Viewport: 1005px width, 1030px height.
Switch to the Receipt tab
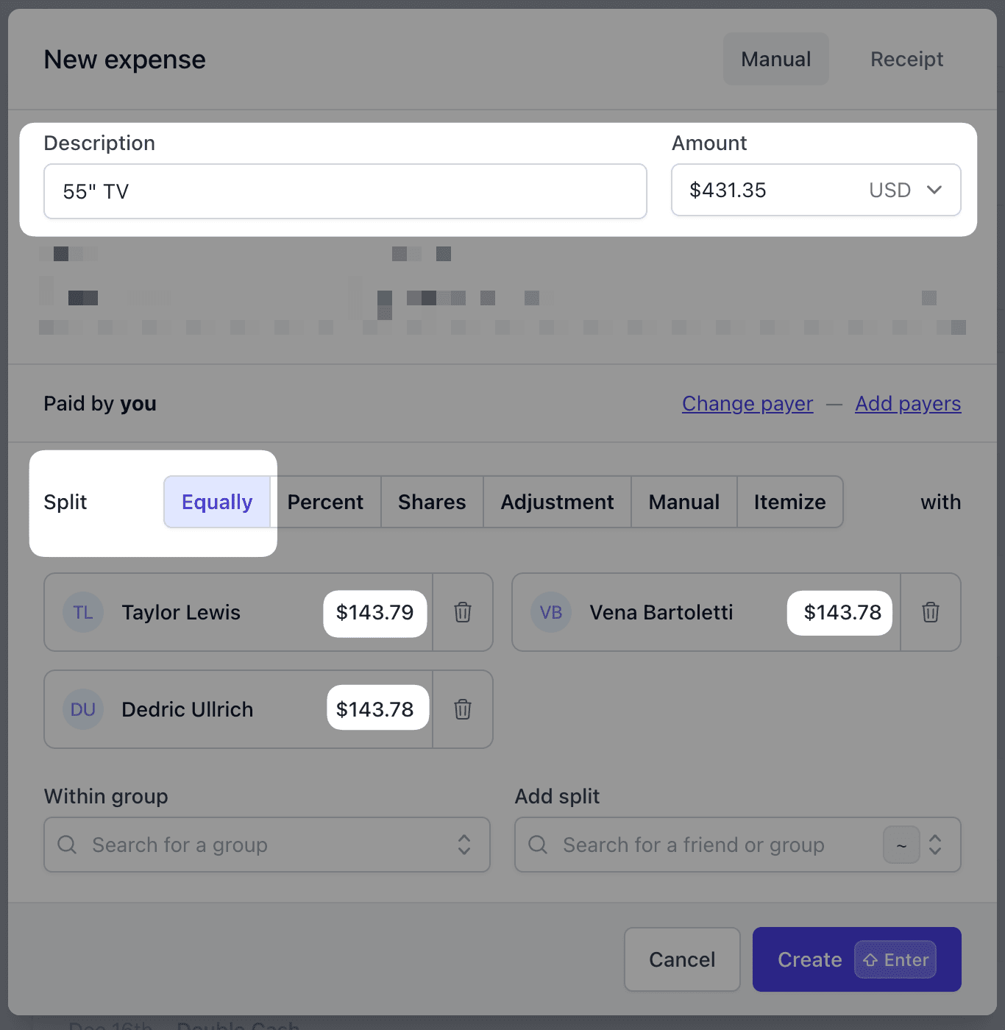[906, 59]
